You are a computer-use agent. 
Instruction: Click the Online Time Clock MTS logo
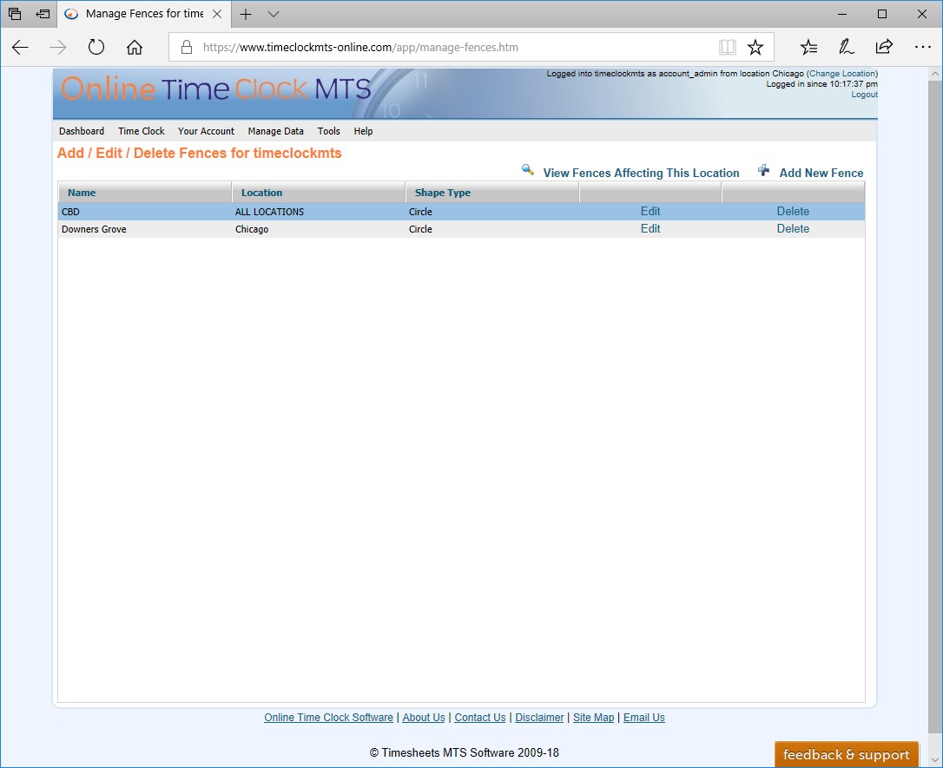click(x=215, y=89)
